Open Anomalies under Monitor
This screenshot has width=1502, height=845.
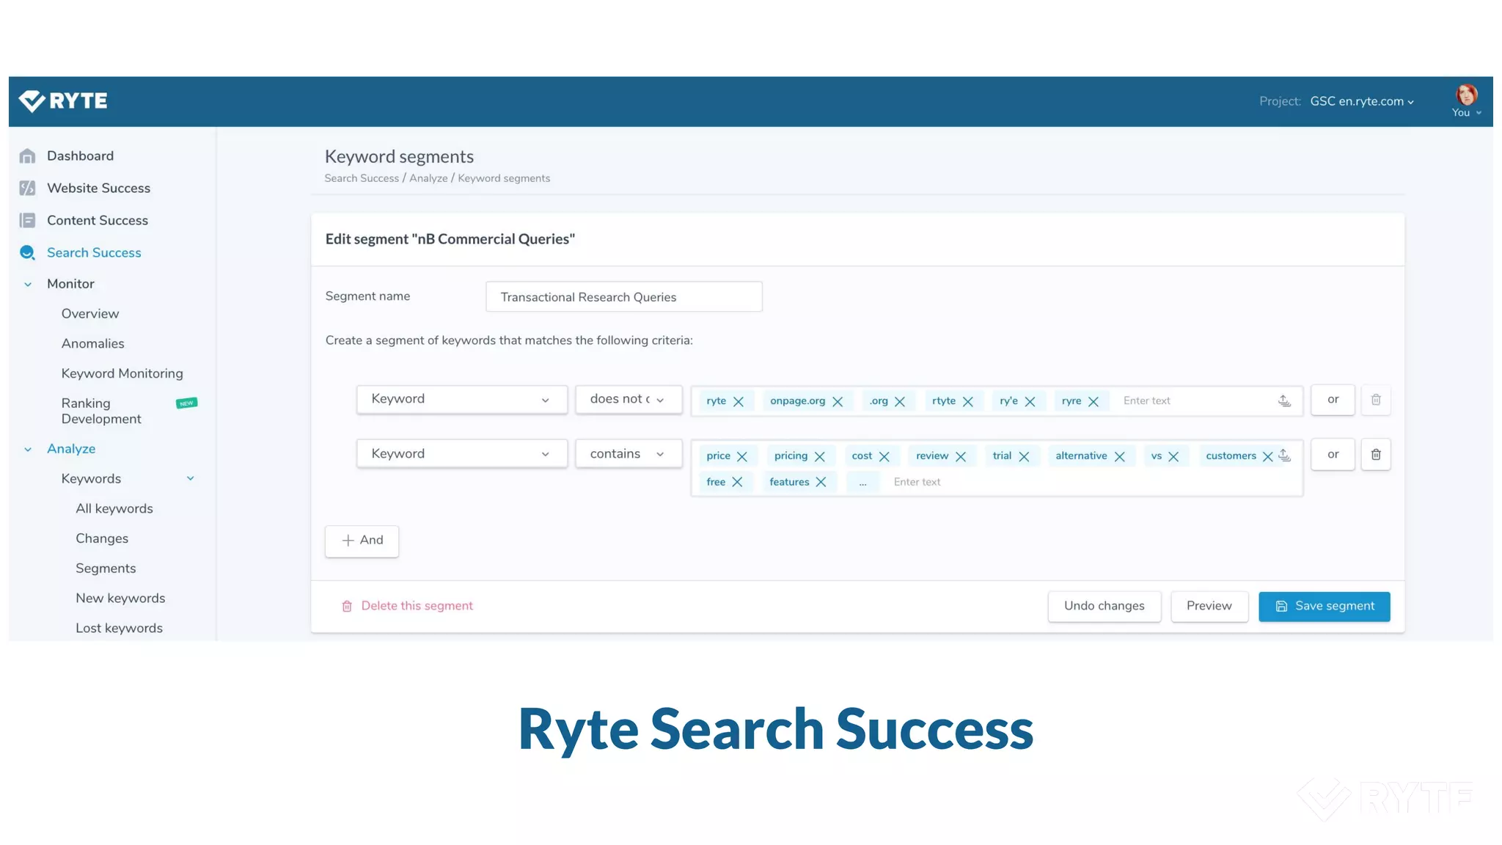pos(93,344)
